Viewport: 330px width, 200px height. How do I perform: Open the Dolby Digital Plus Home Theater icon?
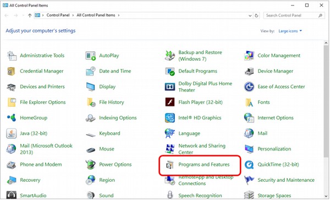coord(170,87)
